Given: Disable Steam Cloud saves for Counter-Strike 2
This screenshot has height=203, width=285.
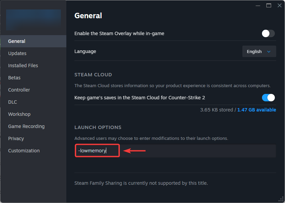Looking at the screenshot, I should (x=268, y=98).
